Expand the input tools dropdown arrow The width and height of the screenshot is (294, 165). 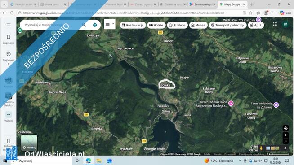coord(113,24)
